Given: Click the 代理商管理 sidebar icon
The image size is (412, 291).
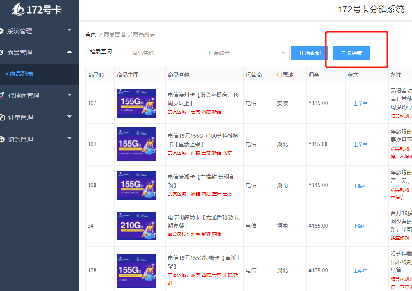Looking at the screenshot, I should tap(2, 95).
